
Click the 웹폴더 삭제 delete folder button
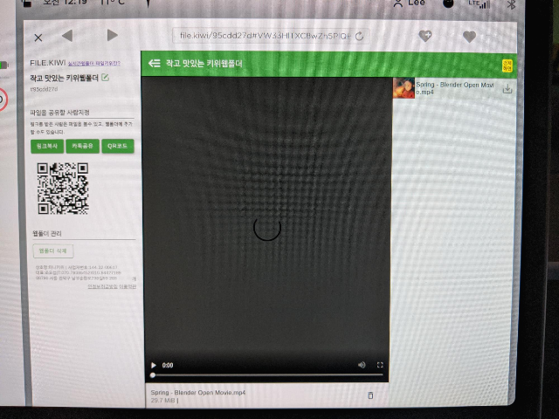point(48,251)
